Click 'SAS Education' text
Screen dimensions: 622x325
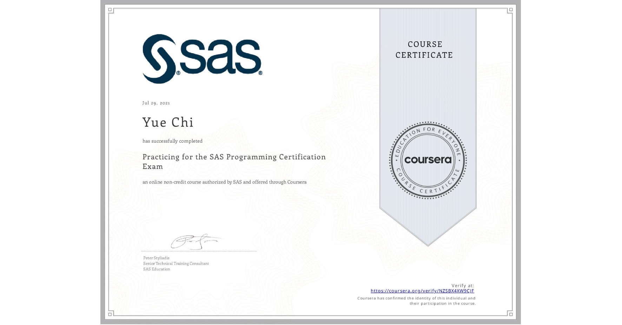pyautogui.click(x=157, y=269)
